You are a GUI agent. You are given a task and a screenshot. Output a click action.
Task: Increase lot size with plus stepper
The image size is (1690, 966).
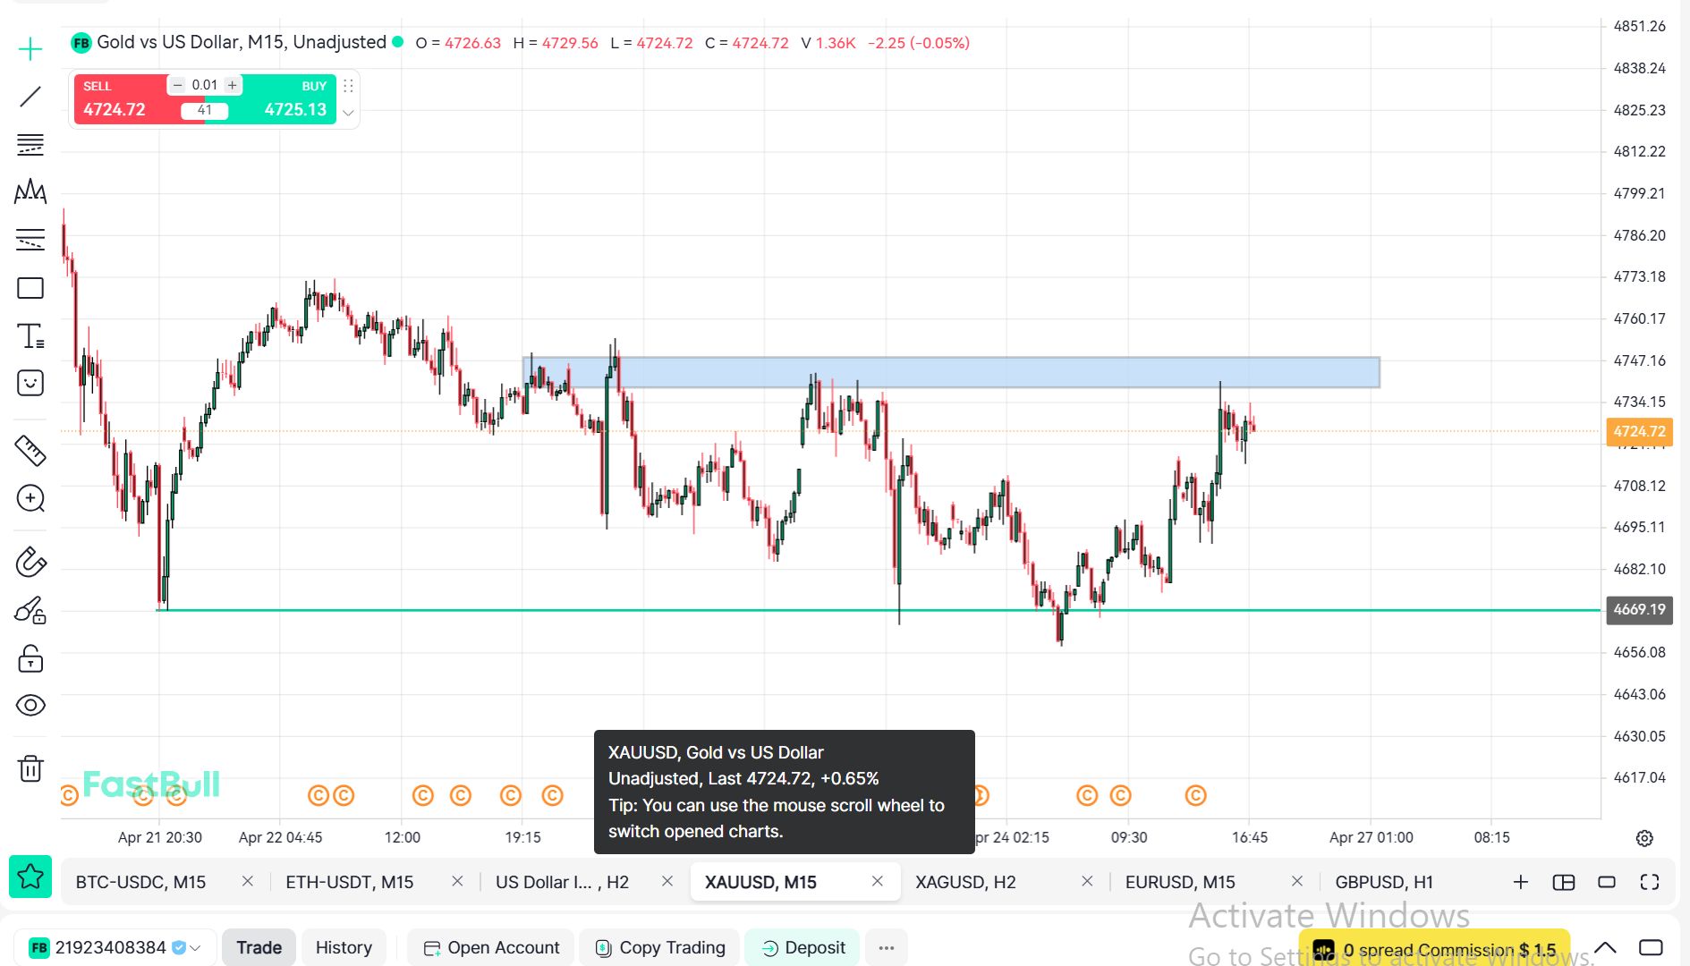point(233,85)
